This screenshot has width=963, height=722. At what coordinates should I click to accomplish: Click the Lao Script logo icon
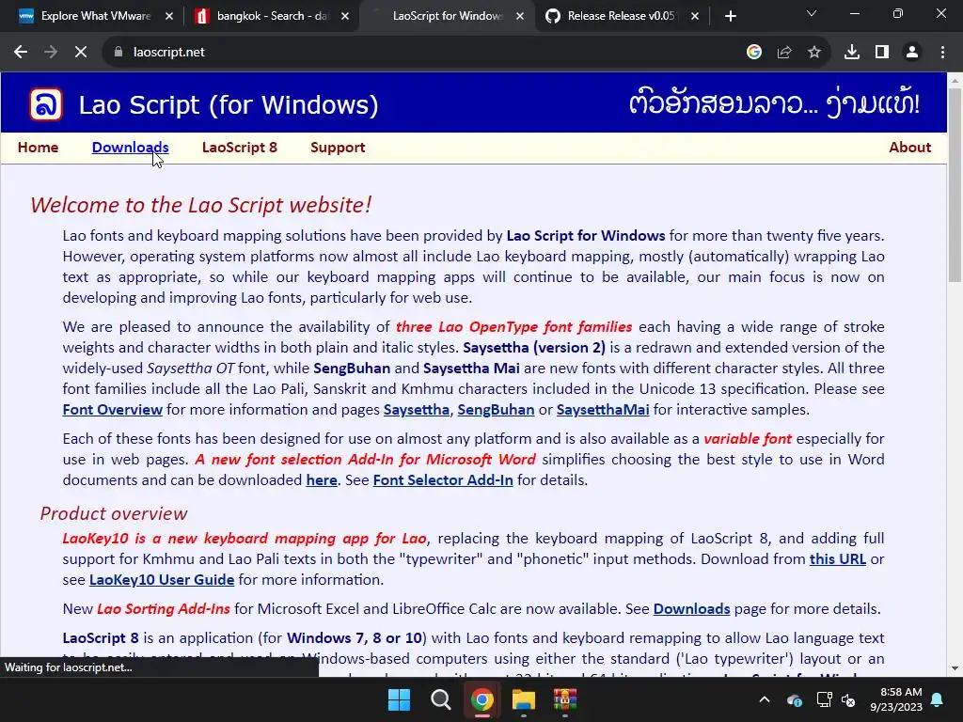(x=46, y=103)
